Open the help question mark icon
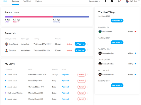The image size is (141, 105). pyautogui.click(x=112, y=1)
